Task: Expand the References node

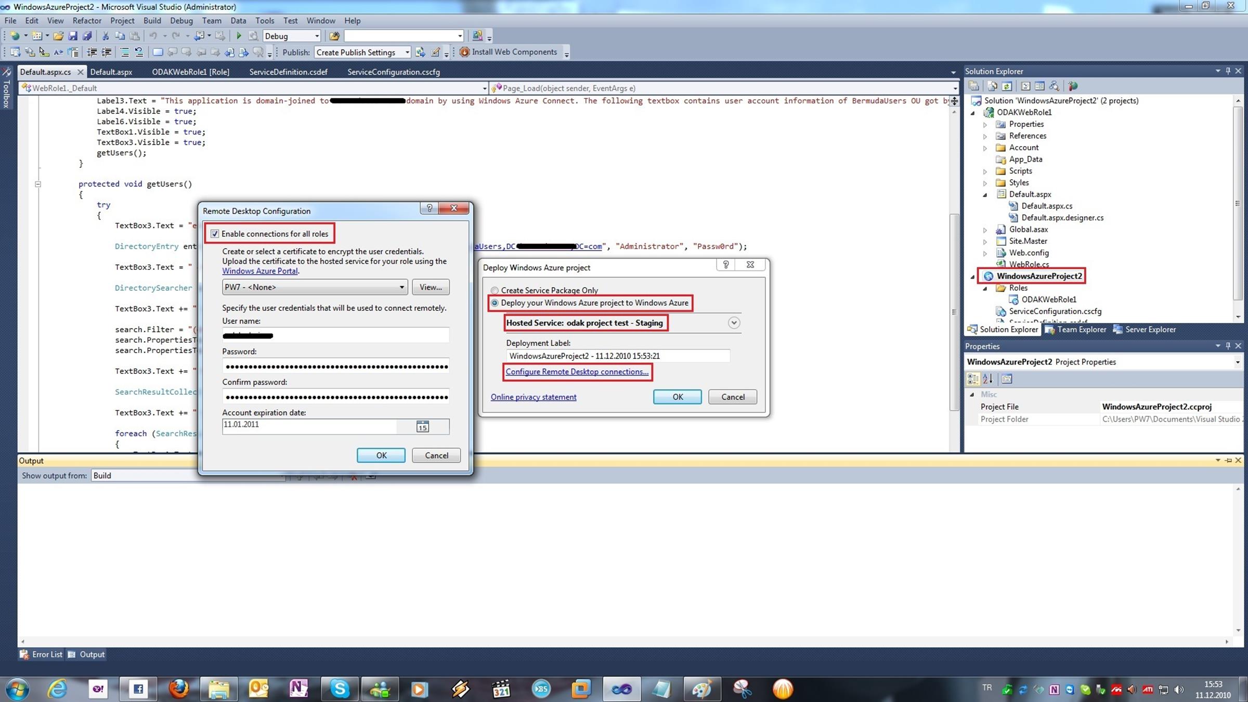Action: point(985,136)
